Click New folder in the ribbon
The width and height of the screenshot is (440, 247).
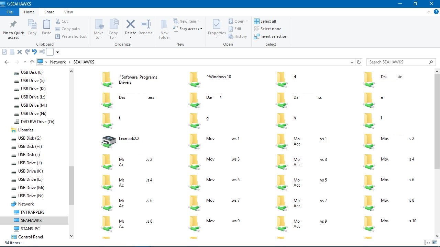(164, 30)
